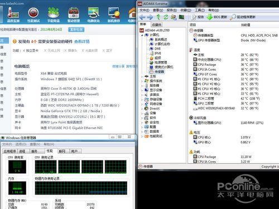This screenshot has width=279, height=209.
Task: Open the 驱动管理 driver management icon
Action: (74, 14)
